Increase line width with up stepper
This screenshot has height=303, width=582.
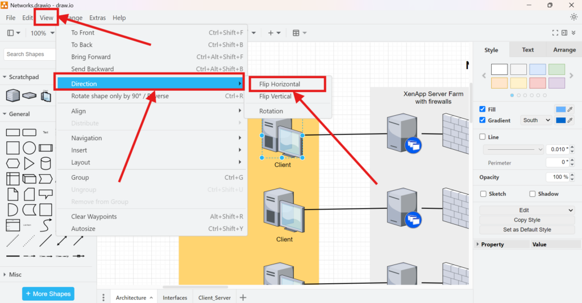pos(572,147)
